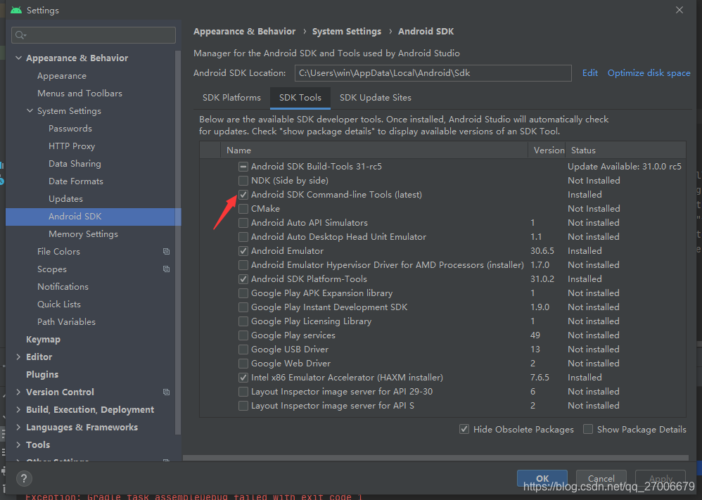Select the Updates settings entry
The image size is (702, 500).
click(65, 199)
